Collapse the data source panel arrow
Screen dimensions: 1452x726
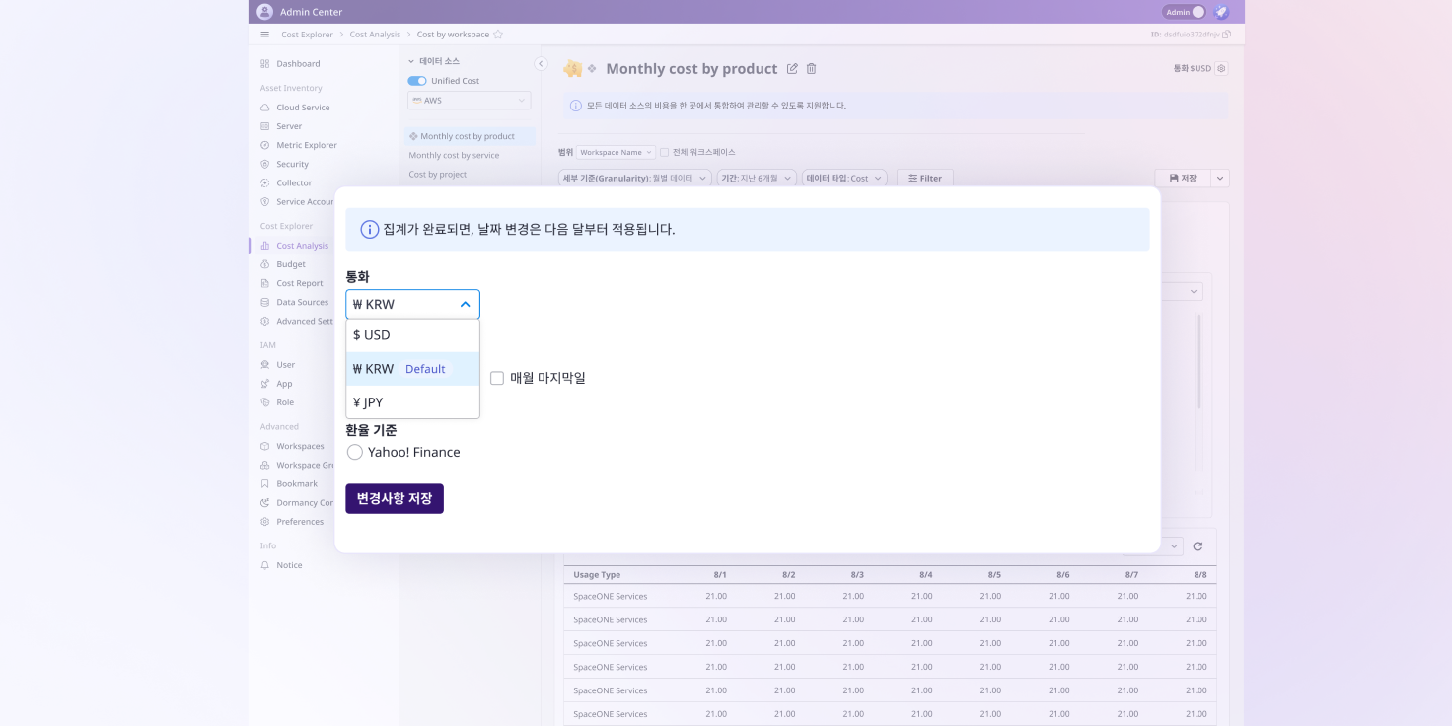click(541, 64)
